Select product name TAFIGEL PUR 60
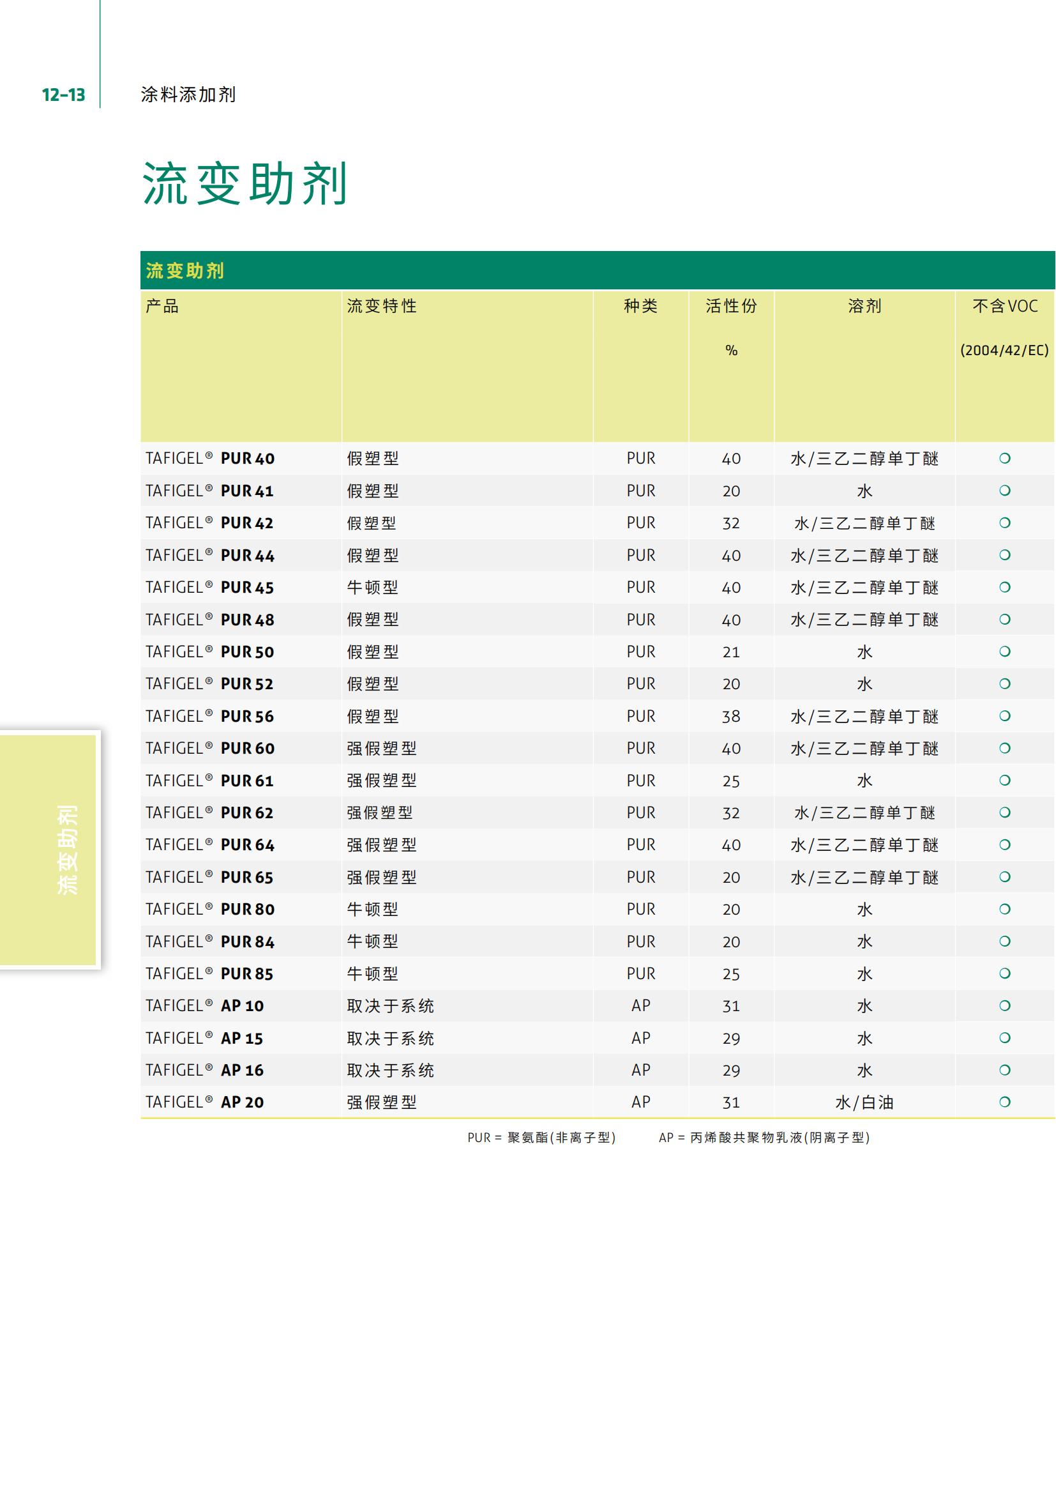 pyautogui.click(x=210, y=749)
